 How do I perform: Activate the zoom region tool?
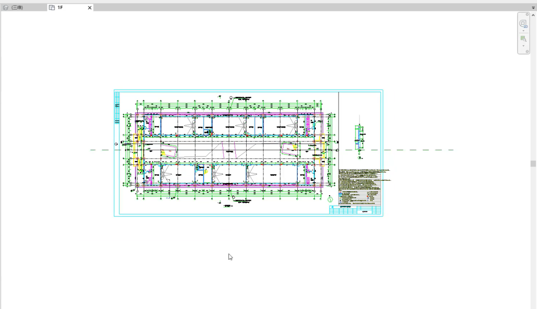(523, 39)
